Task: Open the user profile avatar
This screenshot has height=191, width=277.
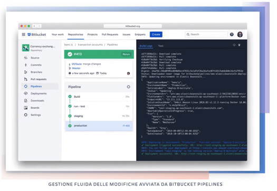Action: [x=240, y=34]
